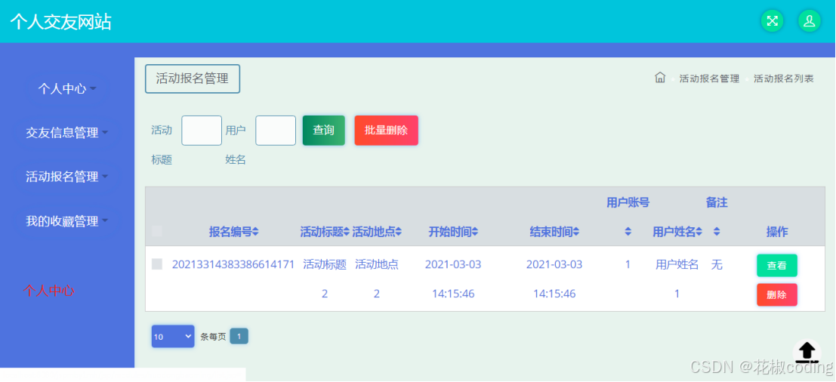Screen dimensions: 836x382
Task: Click the 活动标题2 cell in the row
Action: click(325, 279)
